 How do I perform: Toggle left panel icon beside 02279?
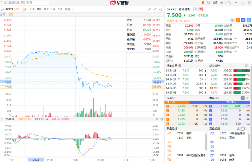(x=2, y=9)
